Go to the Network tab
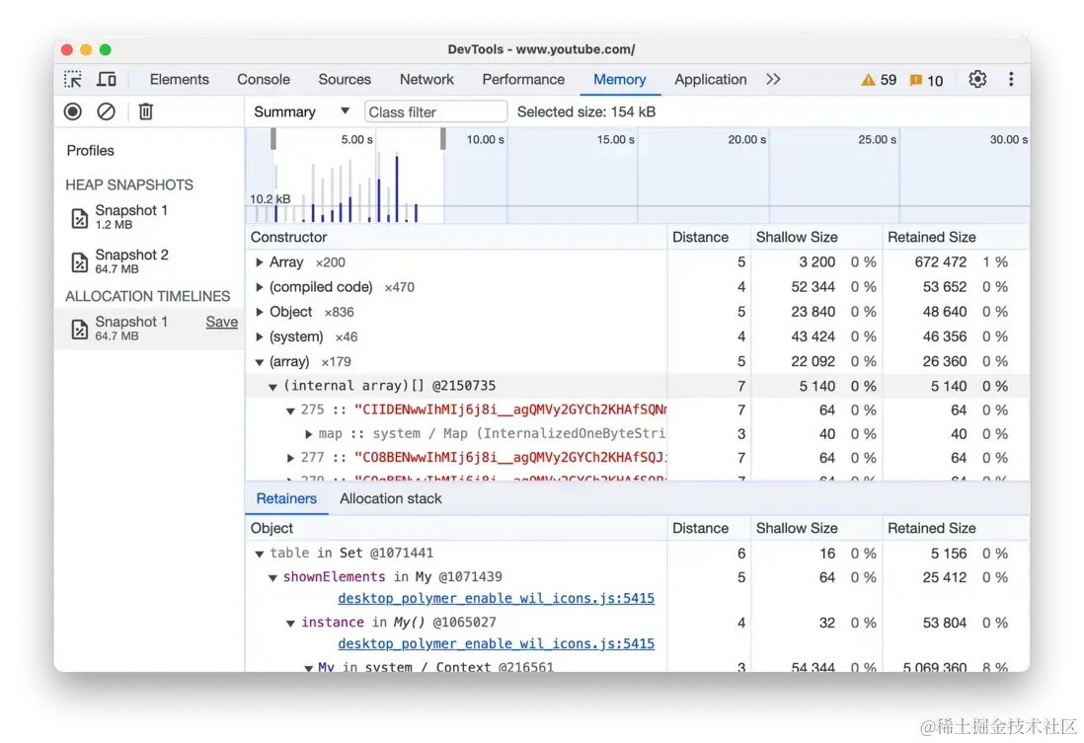The height and width of the screenshot is (743, 1084). (426, 80)
